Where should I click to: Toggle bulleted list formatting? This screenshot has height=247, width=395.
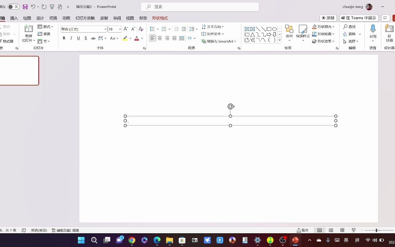(152, 29)
